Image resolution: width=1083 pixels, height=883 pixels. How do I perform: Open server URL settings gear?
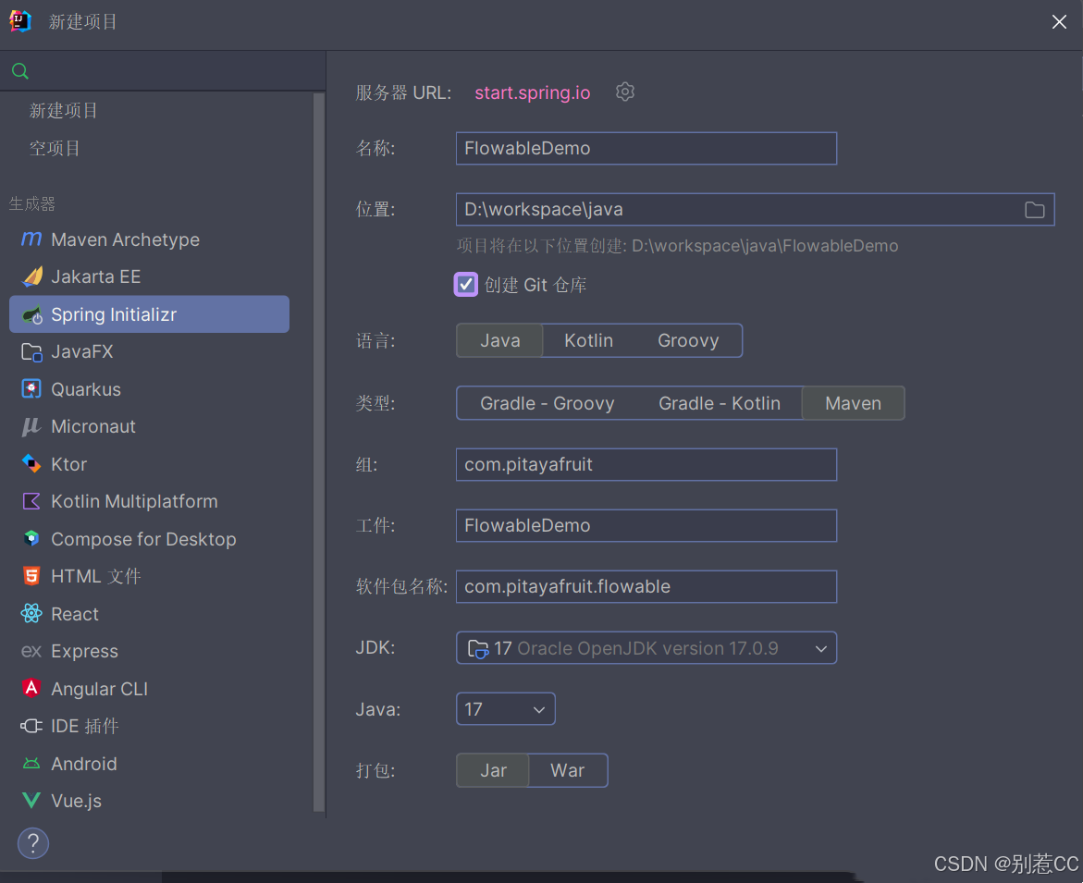coord(625,92)
